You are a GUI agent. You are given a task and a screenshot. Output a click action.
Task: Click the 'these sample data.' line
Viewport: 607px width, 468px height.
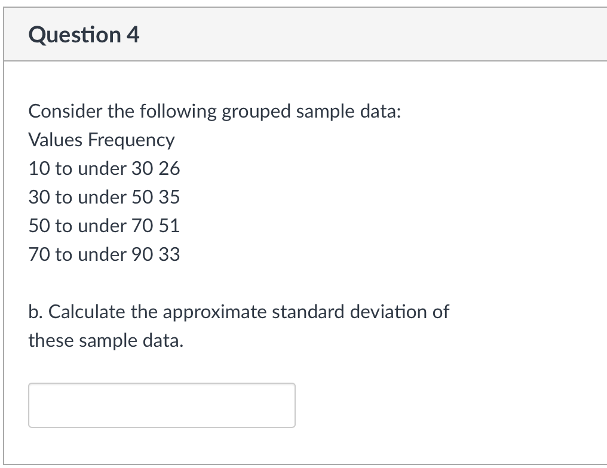[106, 341]
